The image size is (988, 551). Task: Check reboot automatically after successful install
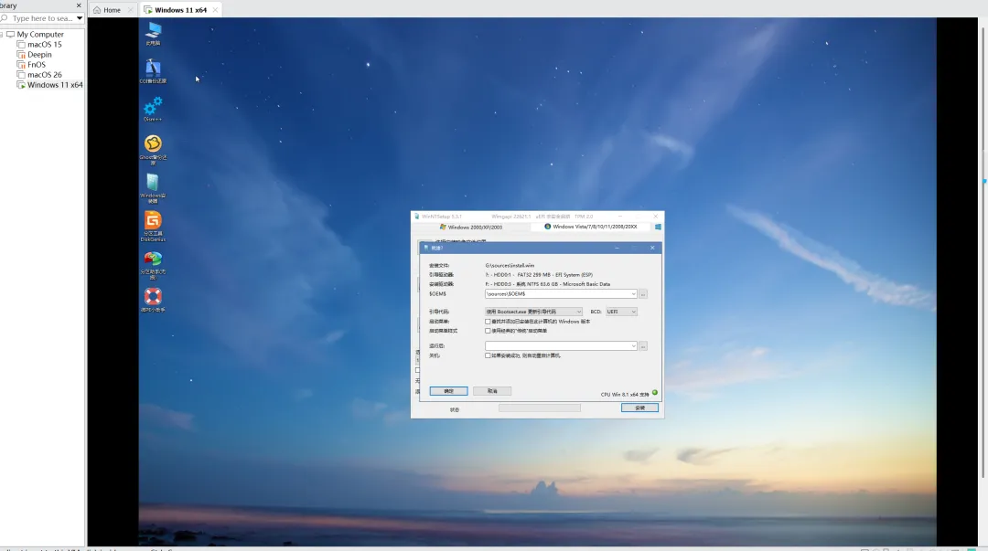coord(488,355)
